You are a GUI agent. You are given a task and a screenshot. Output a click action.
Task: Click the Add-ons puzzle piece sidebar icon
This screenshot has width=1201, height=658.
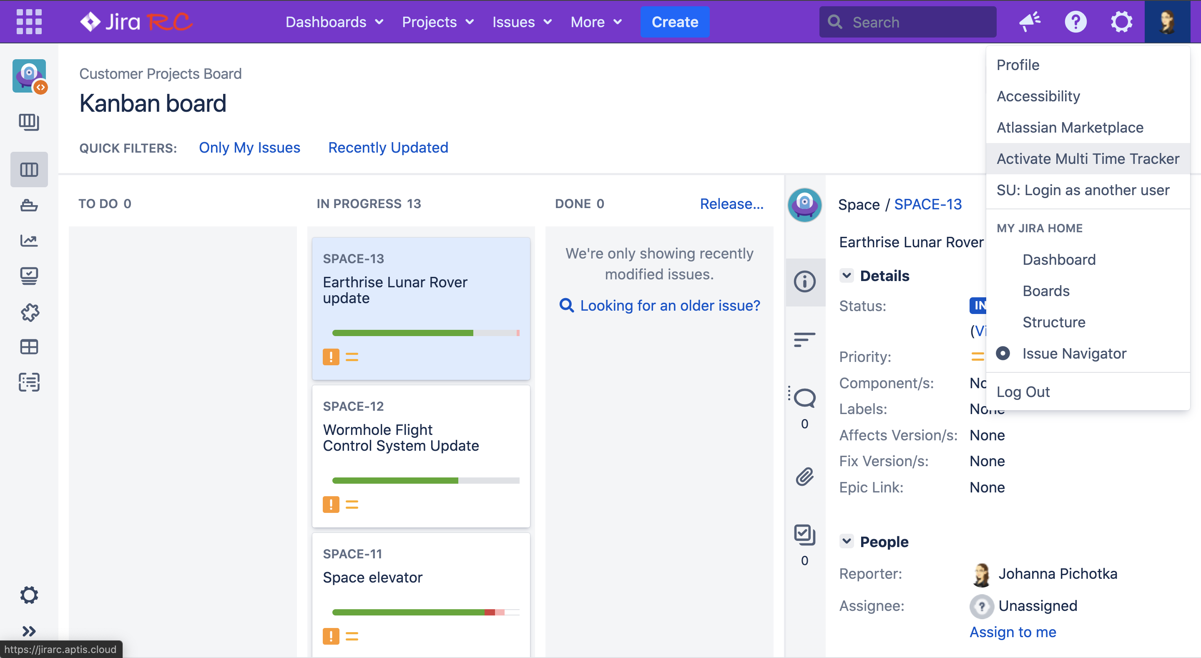coord(29,312)
